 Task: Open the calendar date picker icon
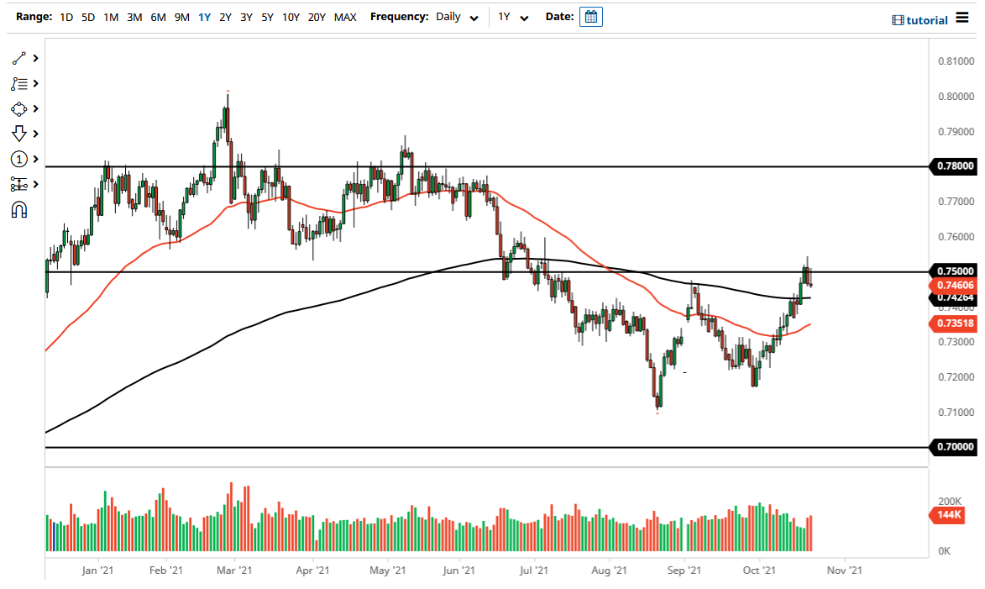click(590, 16)
